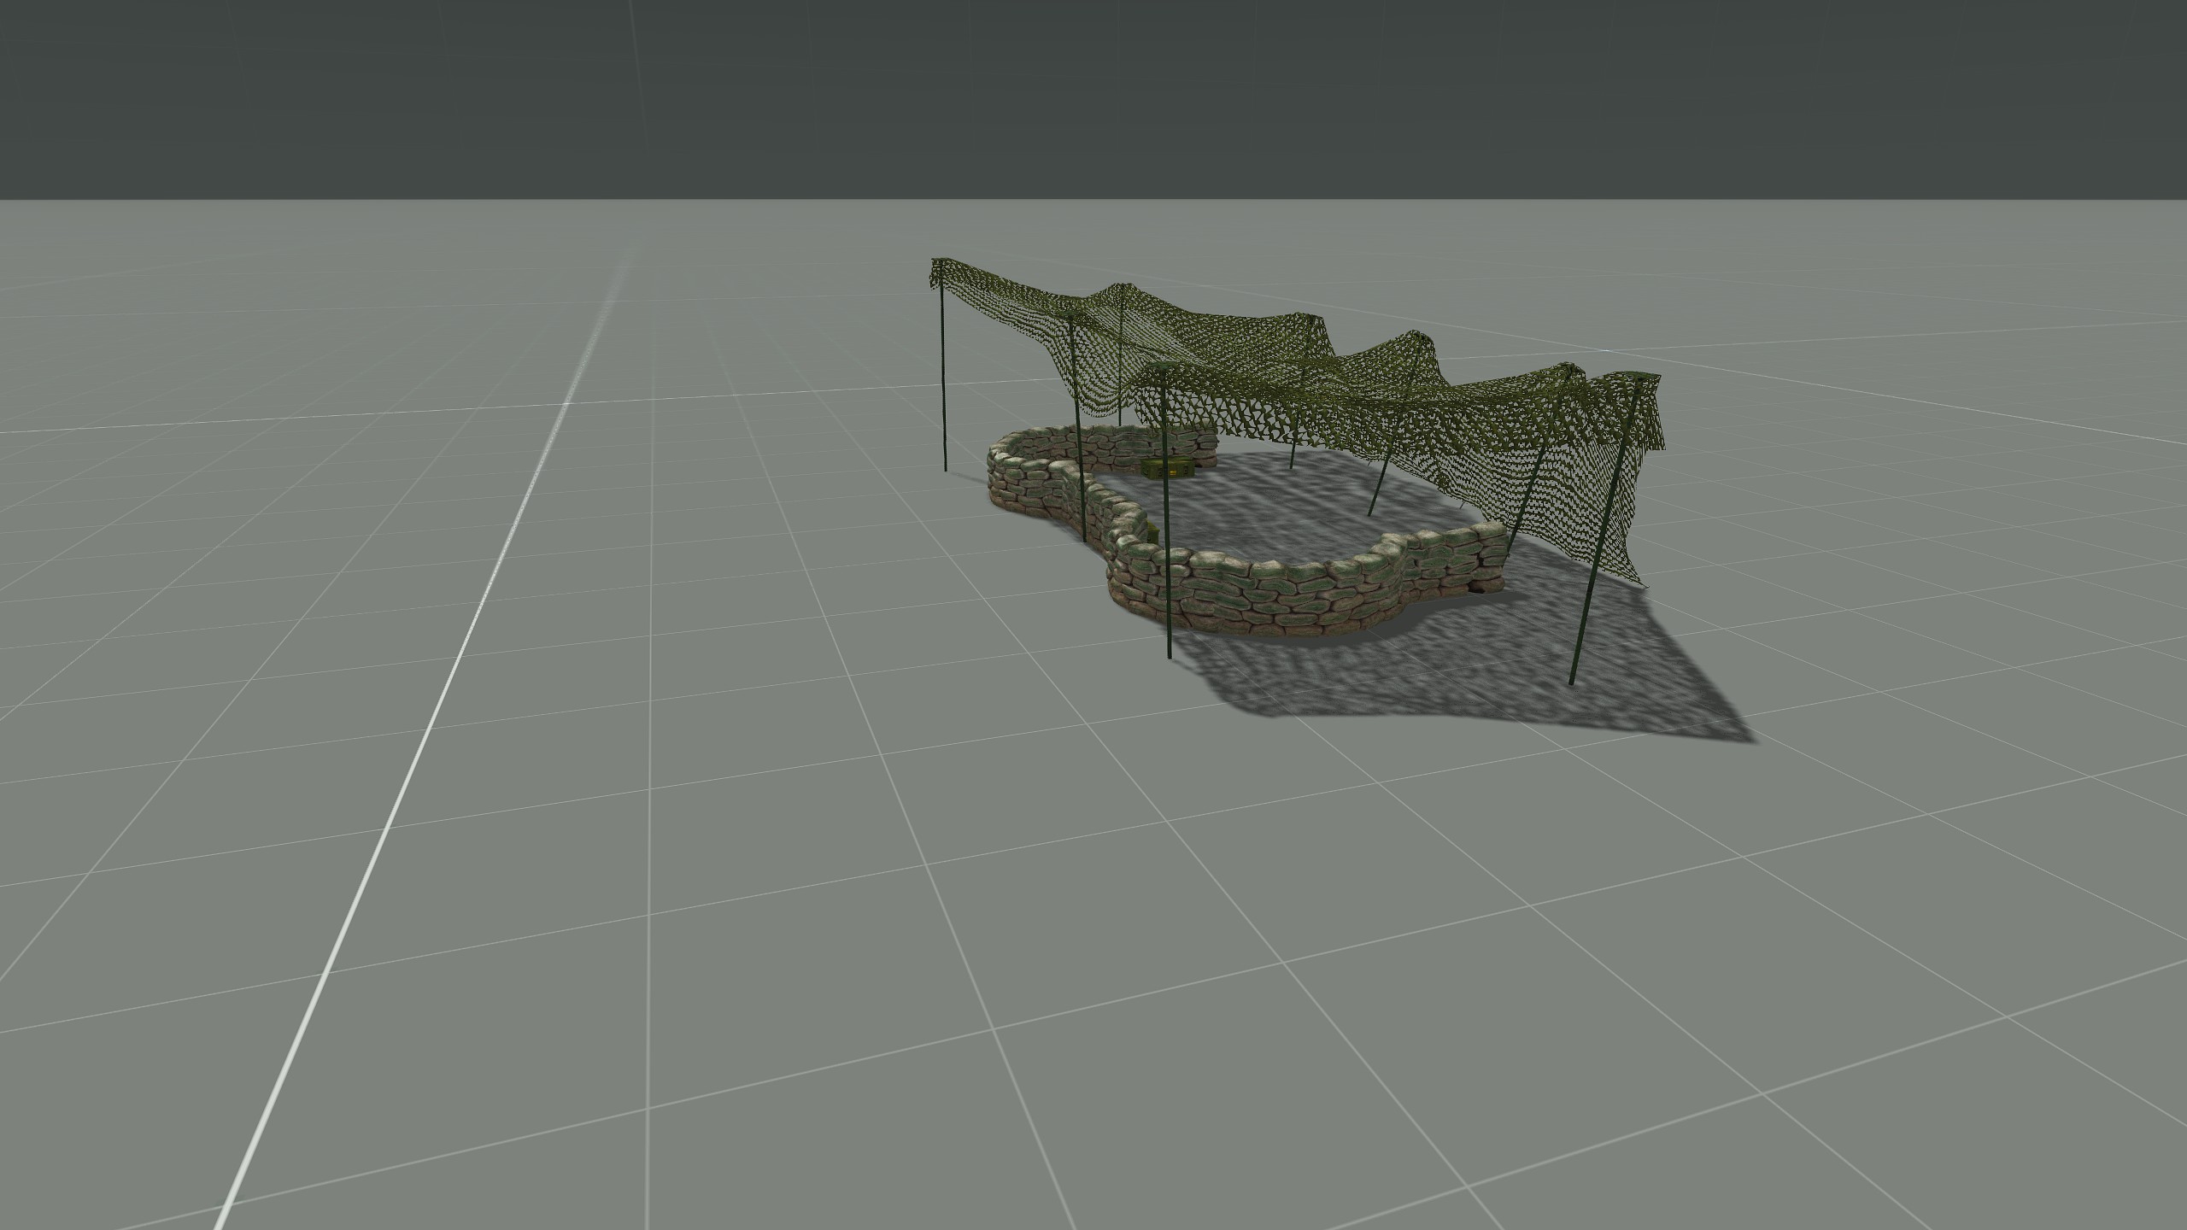Click the pole cap at net's right corner

(1639, 377)
